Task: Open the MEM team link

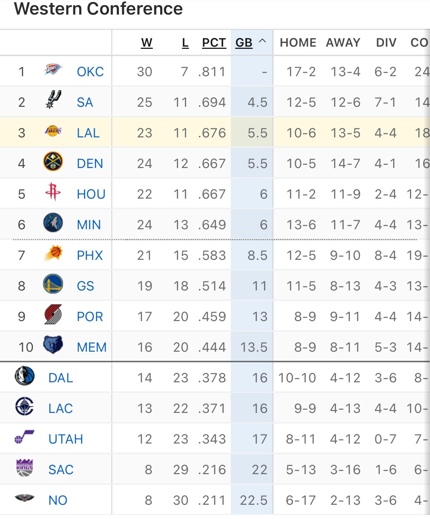Action: (92, 347)
